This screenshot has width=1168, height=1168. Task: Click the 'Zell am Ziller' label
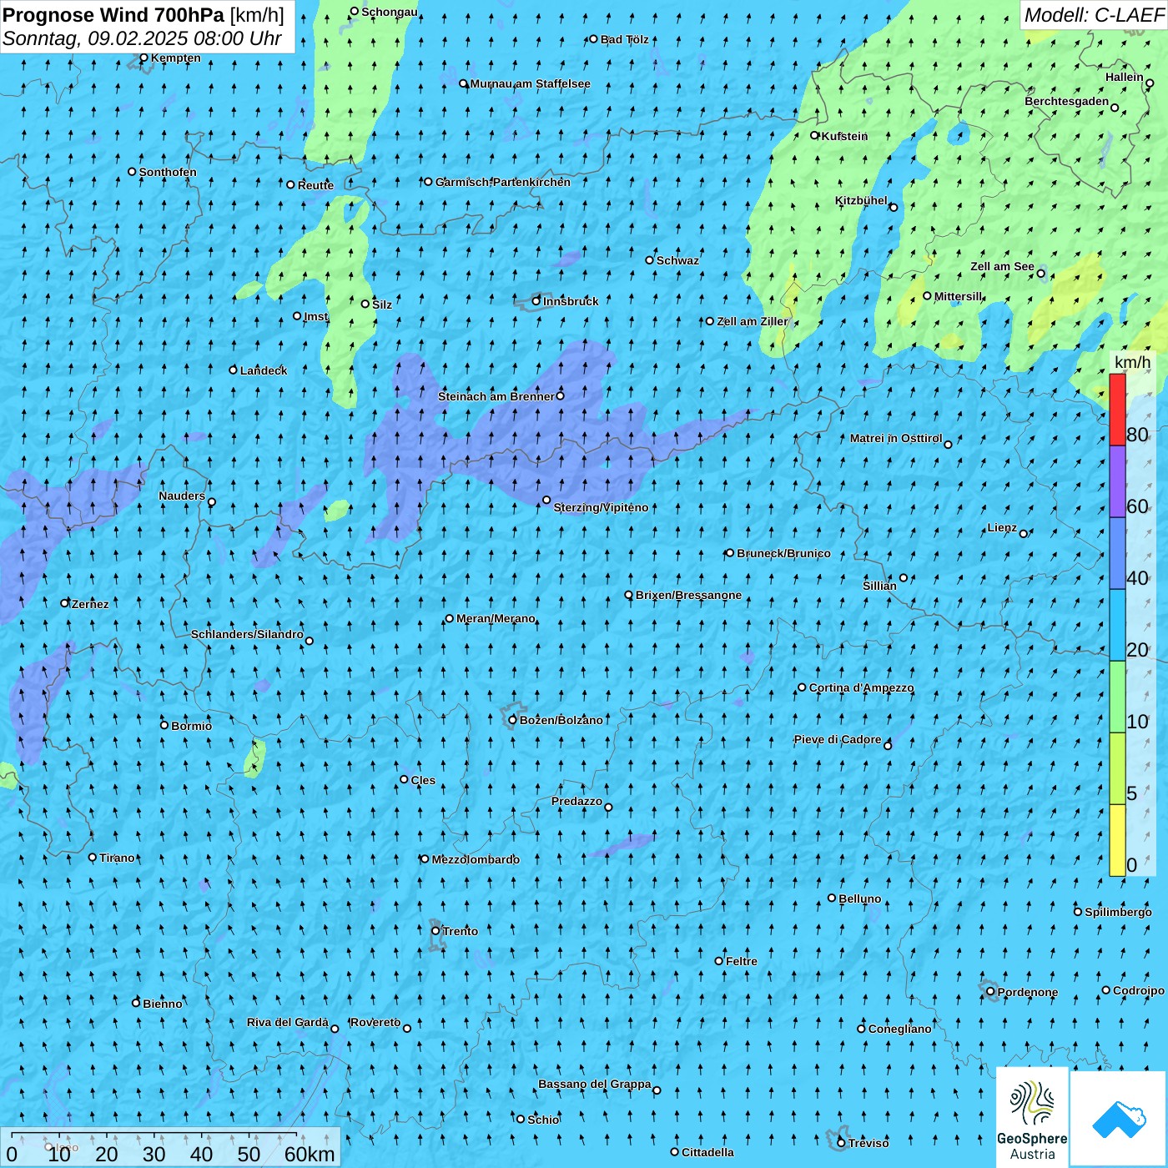pyautogui.click(x=753, y=321)
